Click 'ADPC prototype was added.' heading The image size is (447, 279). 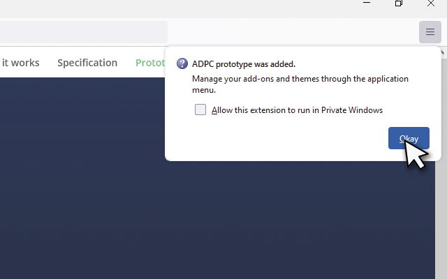click(x=244, y=64)
